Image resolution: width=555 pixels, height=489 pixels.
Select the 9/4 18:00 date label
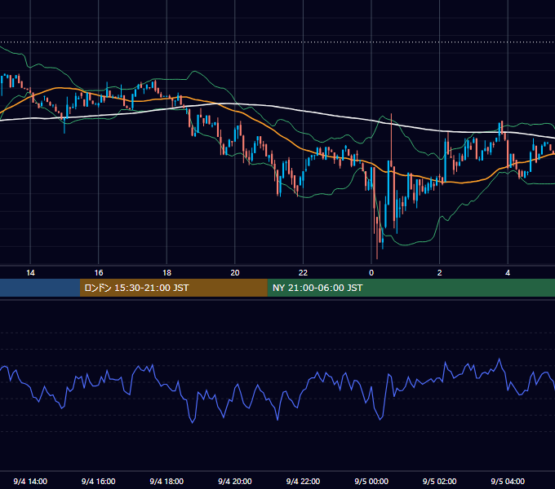click(x=166, y=481)
